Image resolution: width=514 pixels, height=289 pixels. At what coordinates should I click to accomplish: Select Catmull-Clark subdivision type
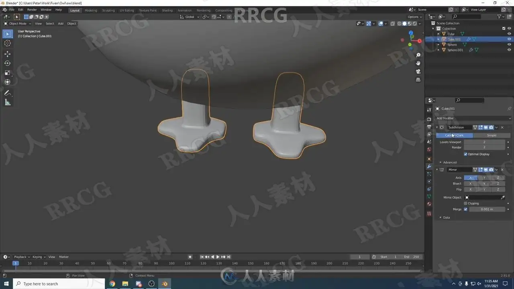pos(454,136)
